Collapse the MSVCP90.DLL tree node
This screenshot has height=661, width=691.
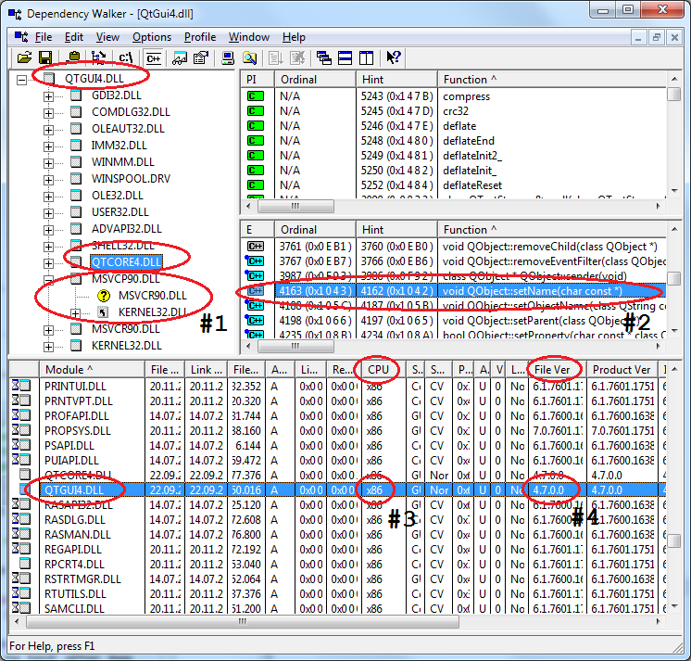pos(48,278)
